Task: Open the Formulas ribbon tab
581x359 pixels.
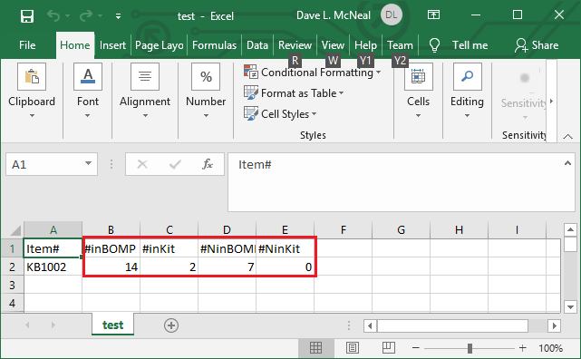Action: (x=214, y=45)
